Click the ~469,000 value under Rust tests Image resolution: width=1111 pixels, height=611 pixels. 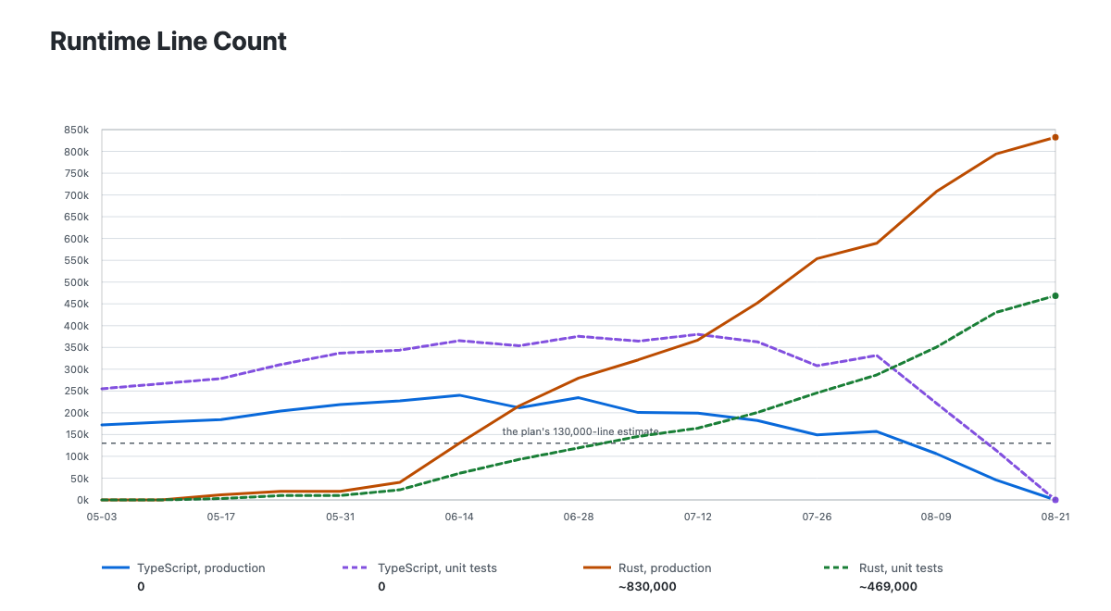point(888,587)
